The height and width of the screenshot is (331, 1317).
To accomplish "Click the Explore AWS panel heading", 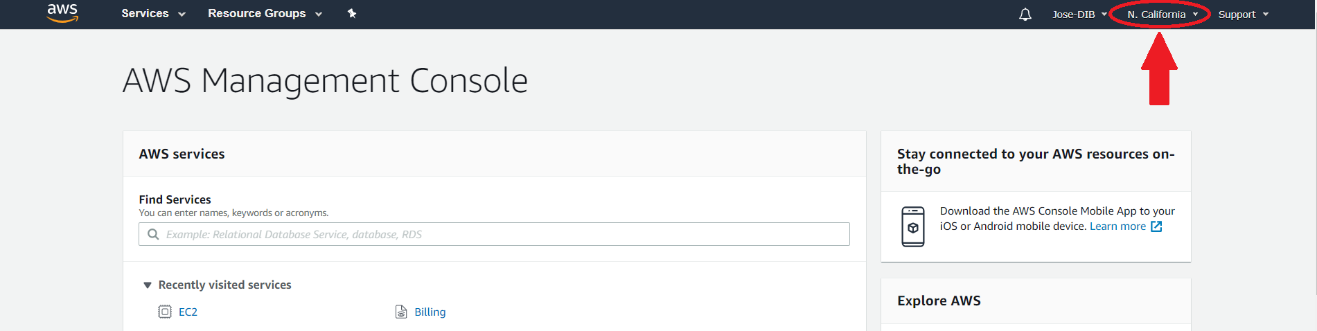I will [939, 301].
